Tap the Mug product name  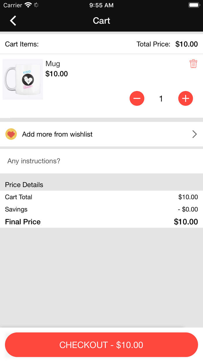53,64
